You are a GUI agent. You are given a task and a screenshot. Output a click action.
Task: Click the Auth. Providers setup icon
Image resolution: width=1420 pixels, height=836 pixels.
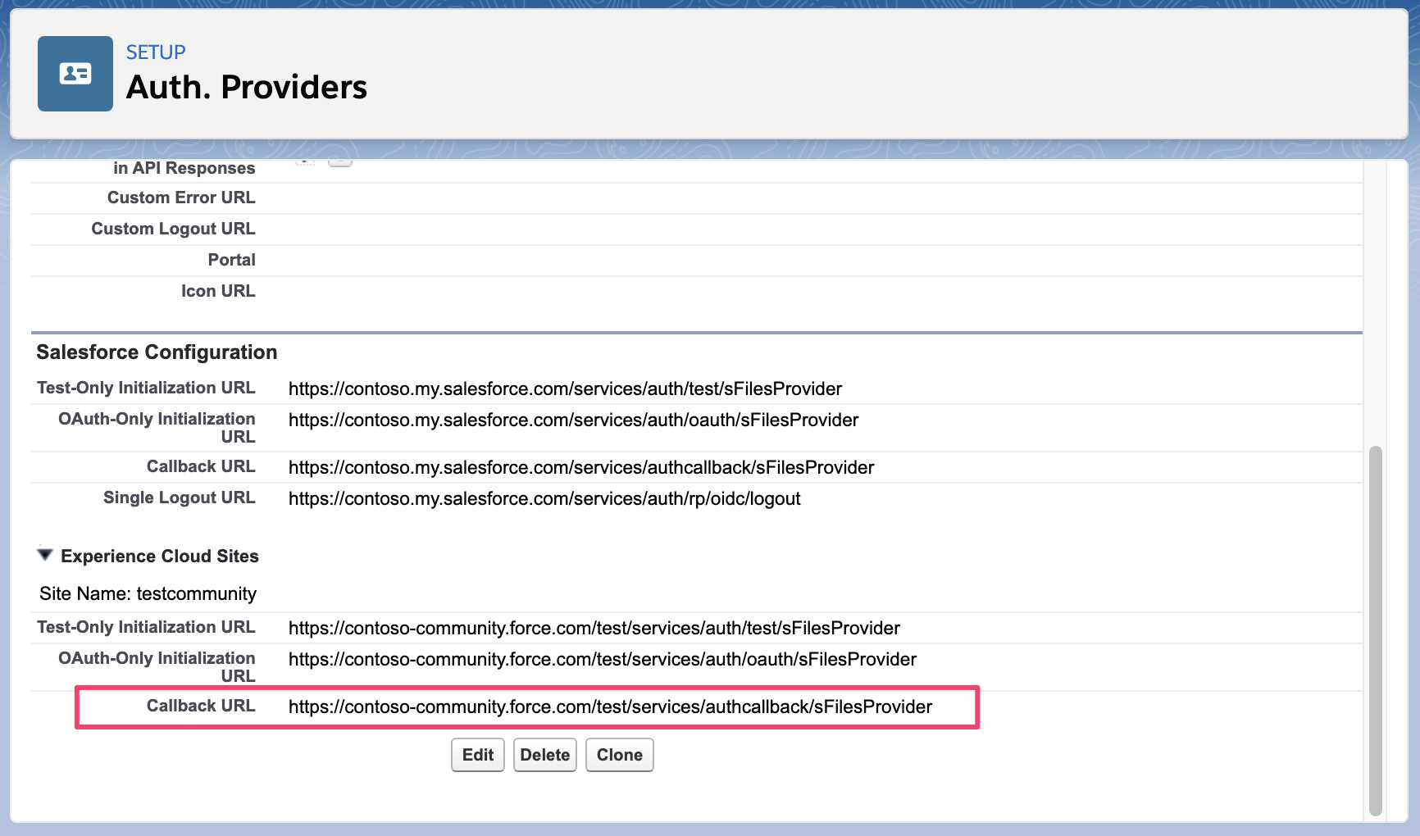point(75,74)
